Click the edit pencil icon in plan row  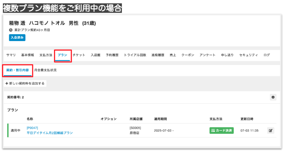271,130
